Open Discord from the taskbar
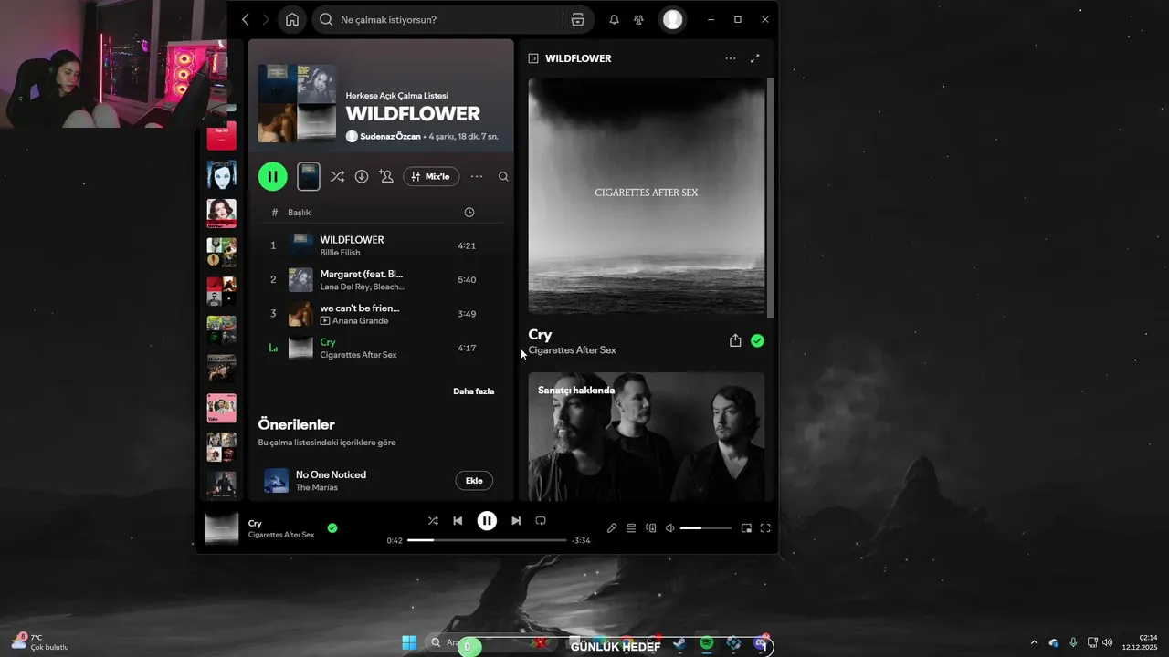This screenshot has width=1169, height=657. [x=760, y=643]
